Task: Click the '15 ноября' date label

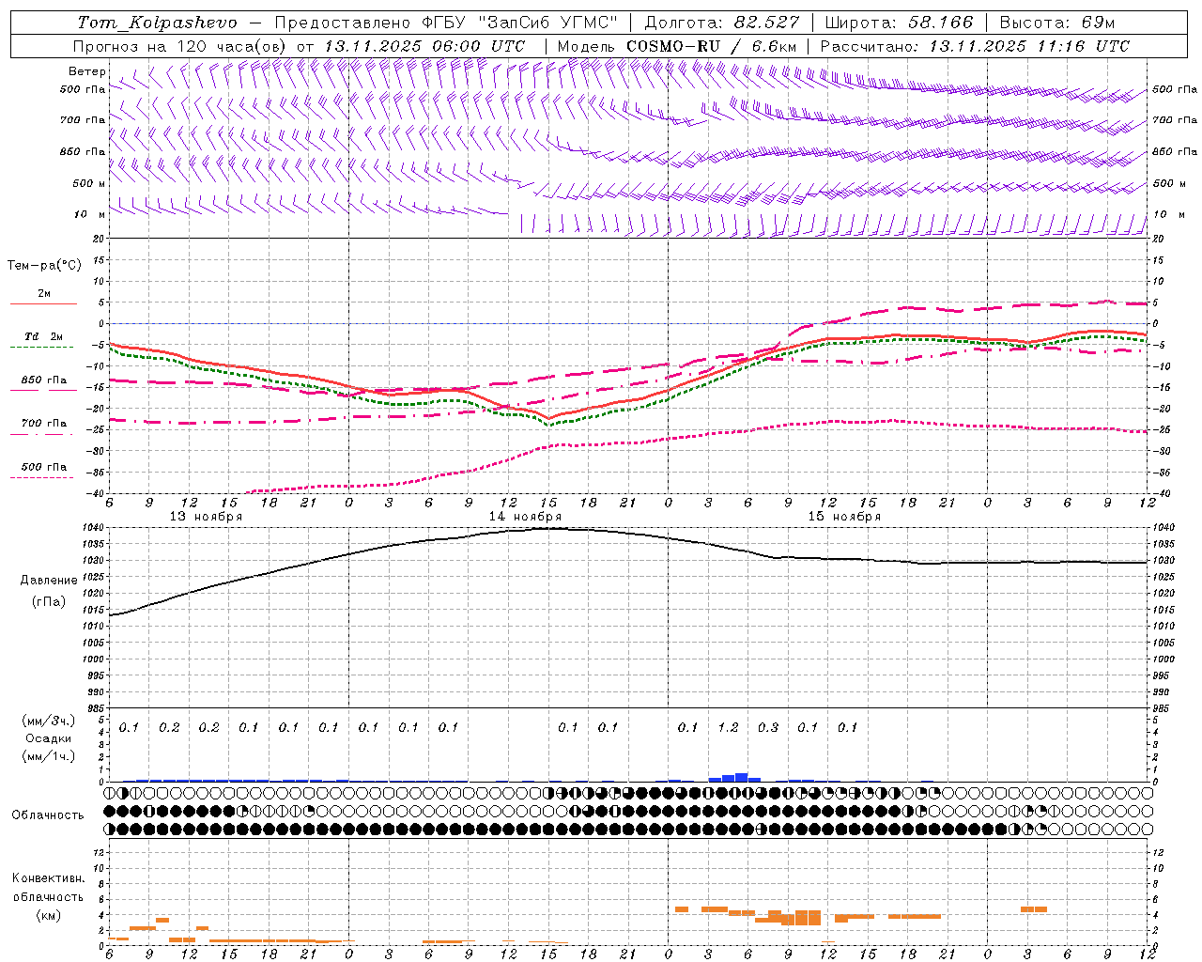Action: [x=844, y=517]
